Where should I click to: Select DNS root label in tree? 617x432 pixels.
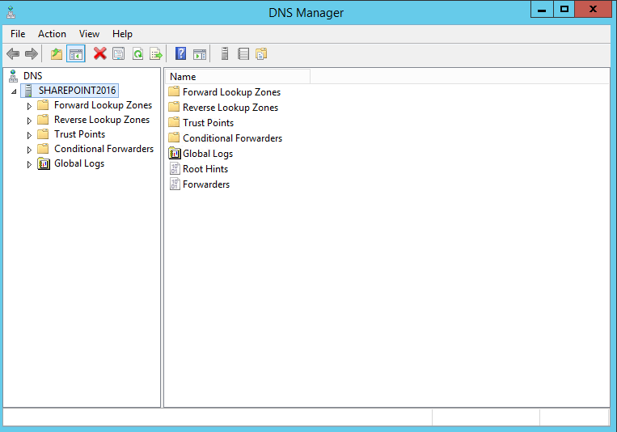click(32, 75)
